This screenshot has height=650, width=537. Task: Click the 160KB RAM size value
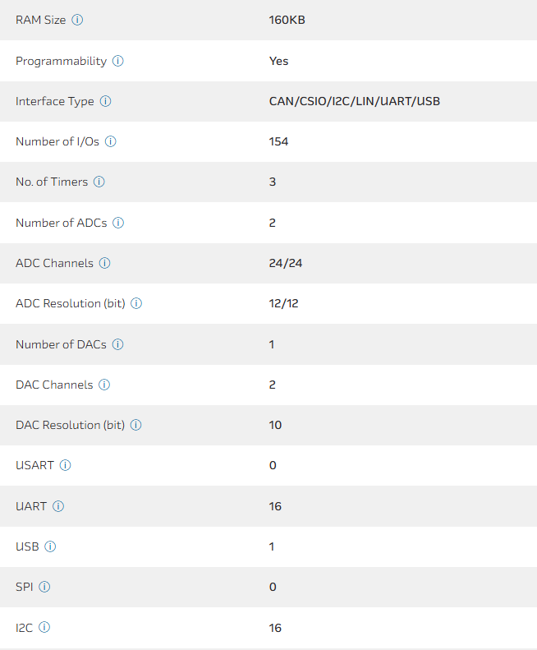(287, 20)
